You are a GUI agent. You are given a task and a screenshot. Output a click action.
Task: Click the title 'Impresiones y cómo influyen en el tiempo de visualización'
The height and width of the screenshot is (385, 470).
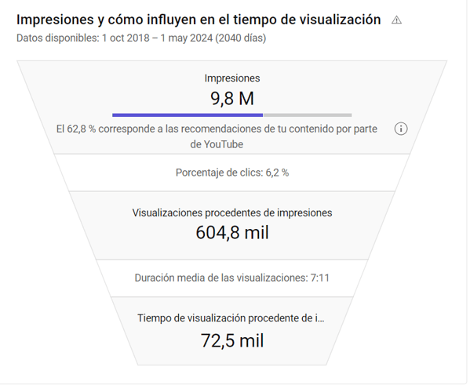[199, 20]
